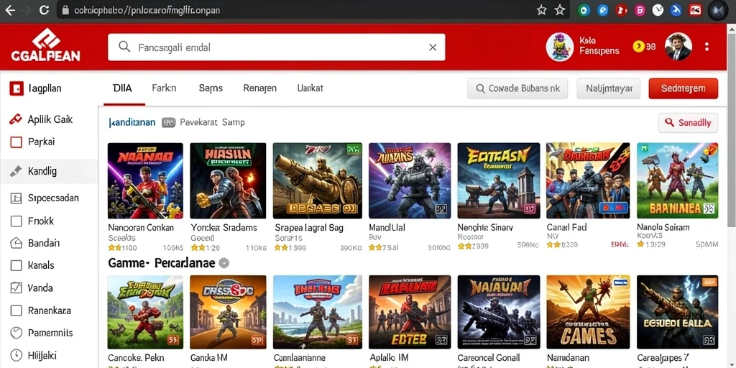Open the Nenghte Sinarv game thumbnail
Viewport: 736px width, 368px height.
coord(499,180)
